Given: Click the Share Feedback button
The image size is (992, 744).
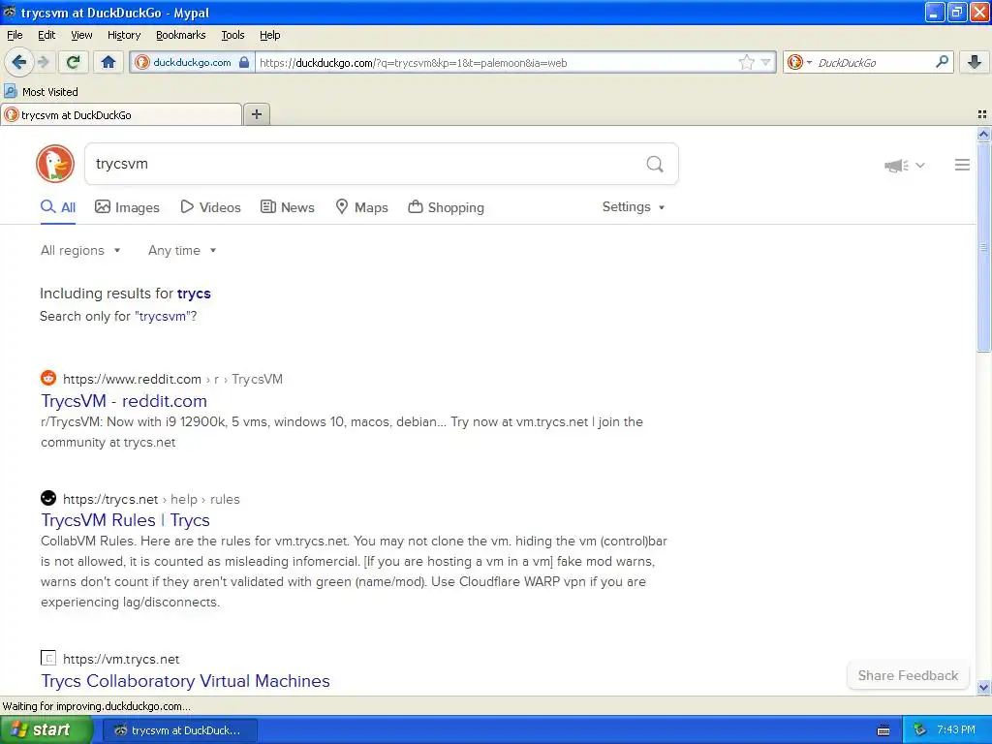Looking at the screenshot, I should (908, 675).
